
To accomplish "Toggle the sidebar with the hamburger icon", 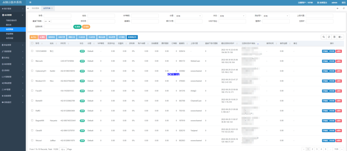I will 30,2.
